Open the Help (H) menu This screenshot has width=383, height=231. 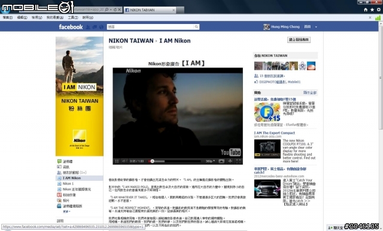pyautogui.click(x=88, y=17)
